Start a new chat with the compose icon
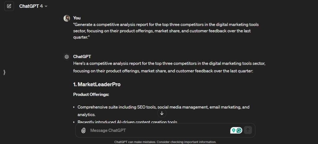318x144 pixels. tap(9, 6)
